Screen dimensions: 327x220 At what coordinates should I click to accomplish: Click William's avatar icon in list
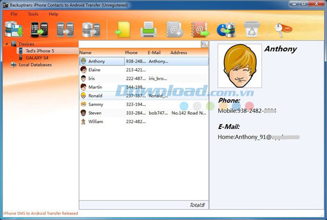(83, 121)
